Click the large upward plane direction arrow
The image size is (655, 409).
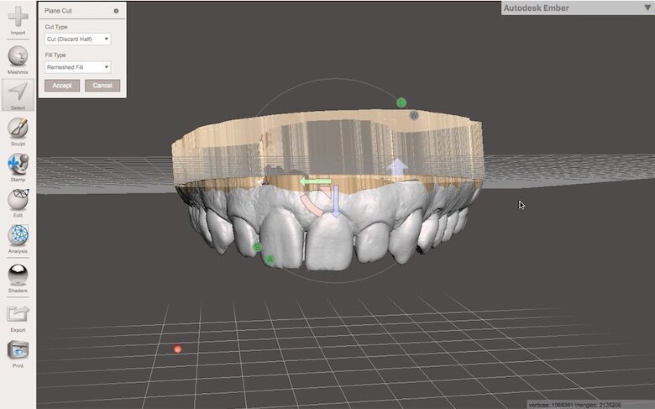(x=397, y=166)
